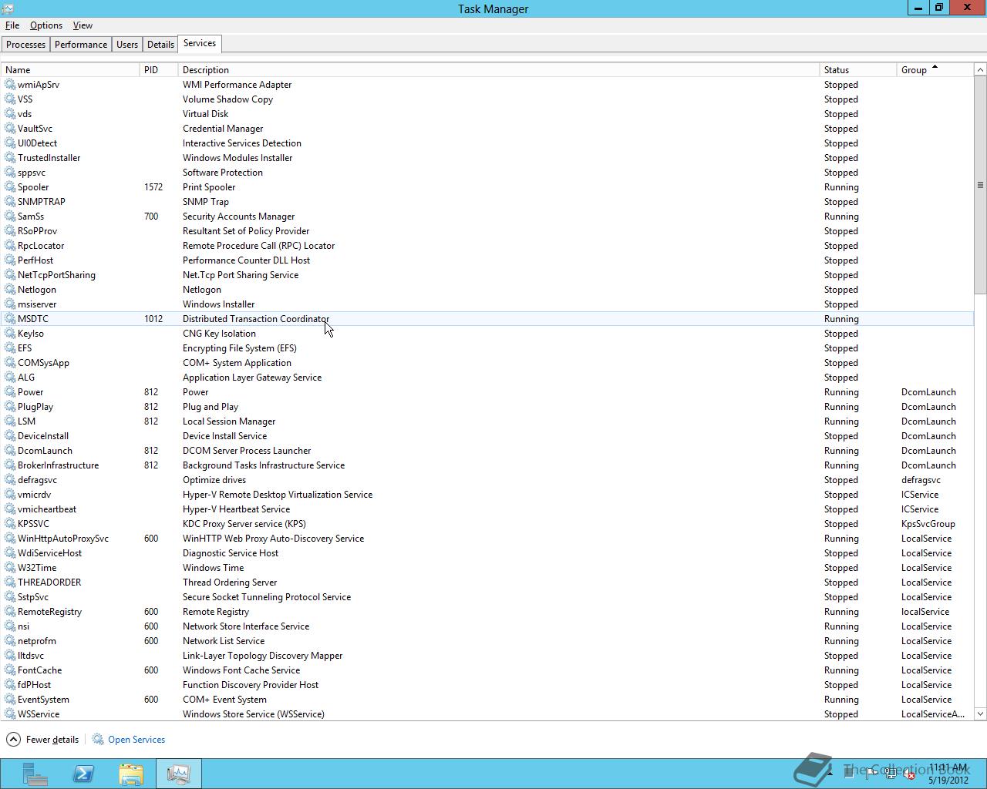Switch to the Processes tab
The width and height of the screenshot is (987, 789).
coord(25,45)
